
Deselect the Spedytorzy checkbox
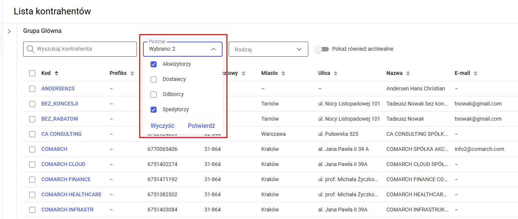(154, 110)
